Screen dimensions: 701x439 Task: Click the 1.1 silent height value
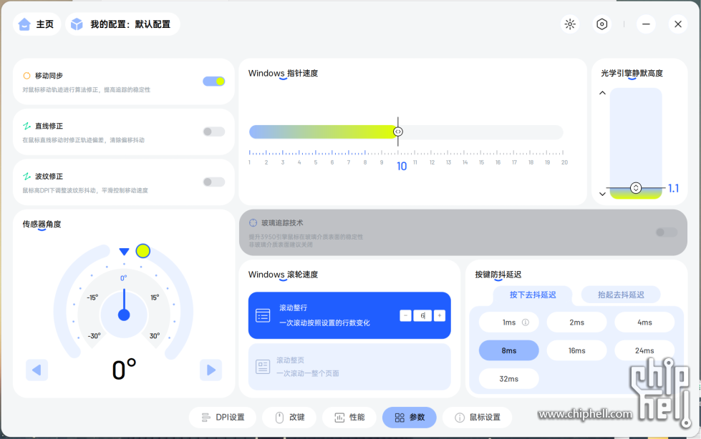[x=673, y=189]
